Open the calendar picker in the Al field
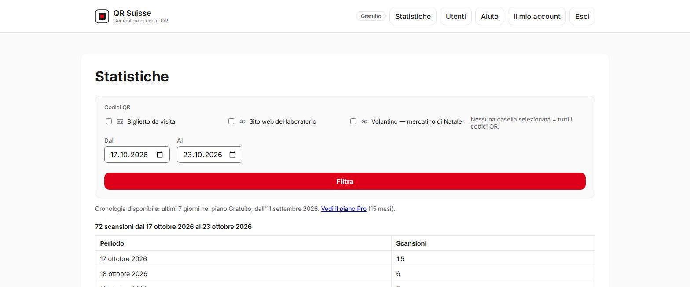Viewport: 690px width, 287px height. [232, 155]
